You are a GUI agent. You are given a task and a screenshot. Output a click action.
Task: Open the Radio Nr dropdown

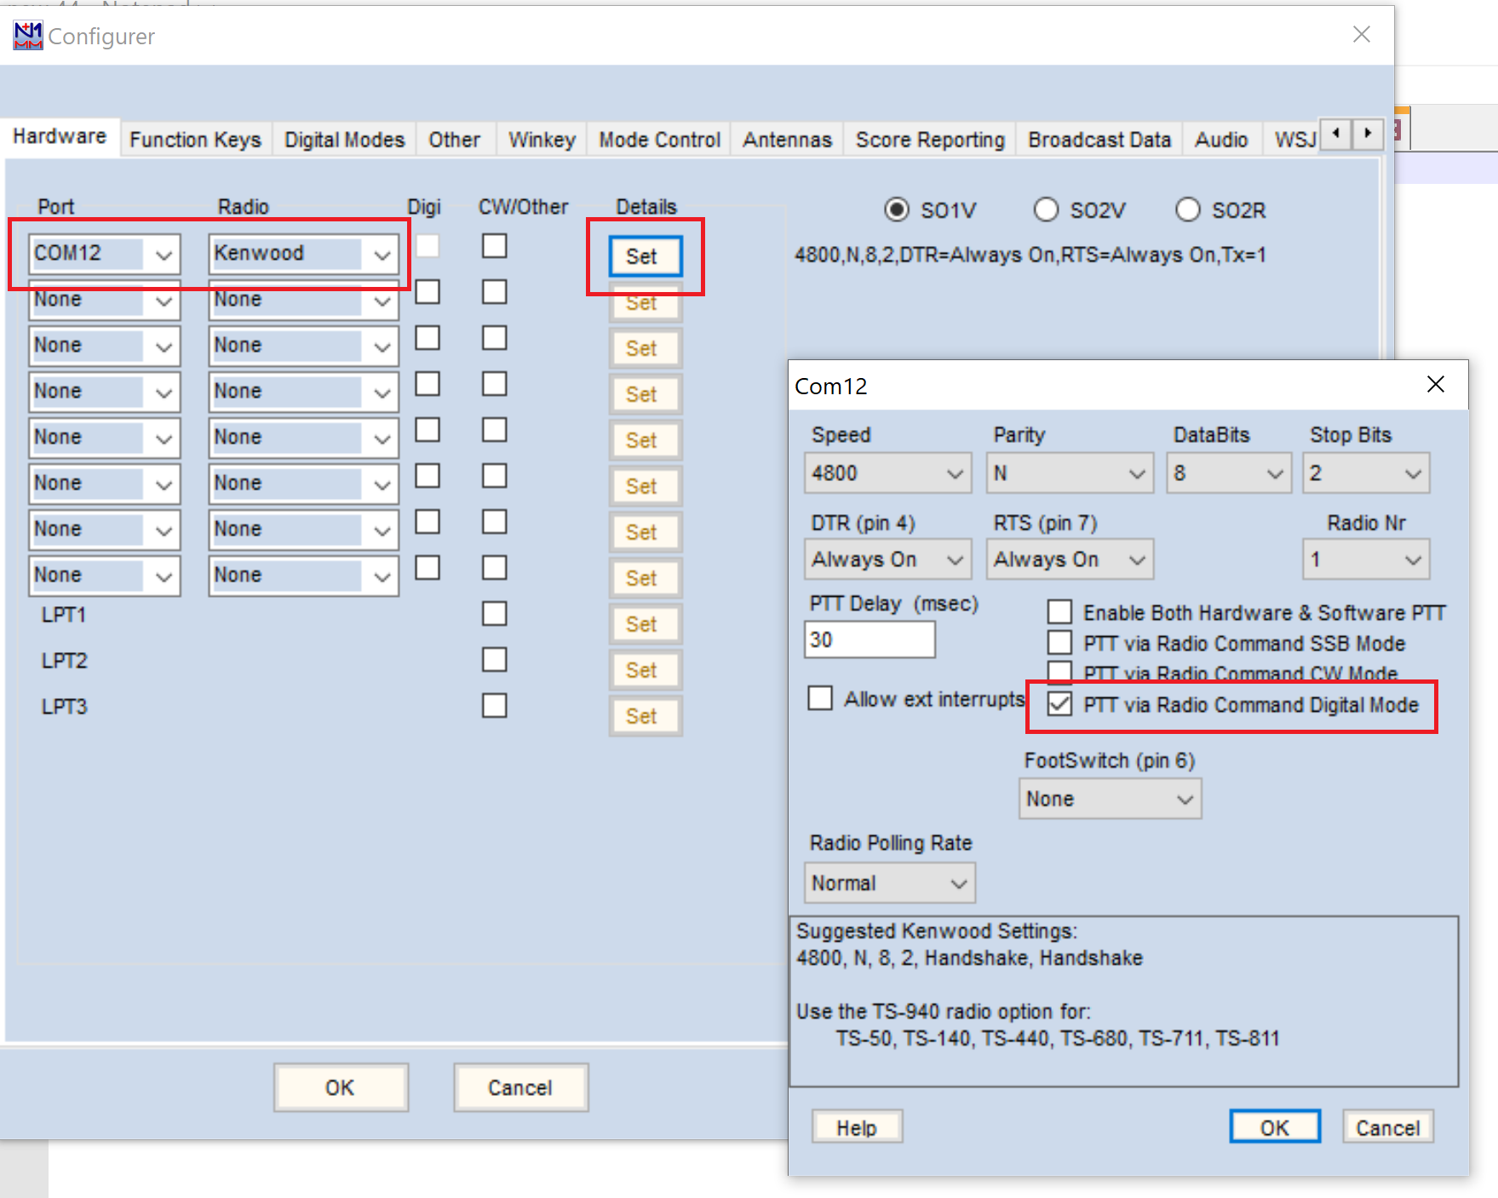[x=1366, y=559]
